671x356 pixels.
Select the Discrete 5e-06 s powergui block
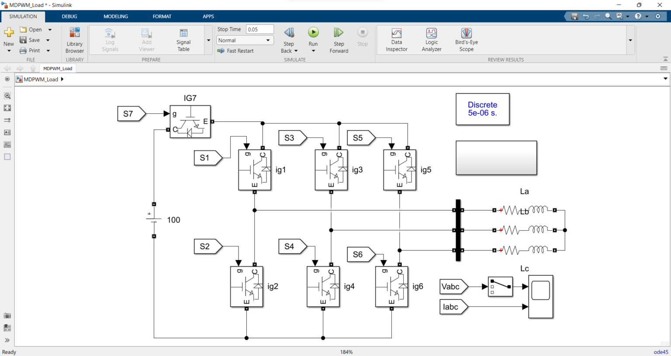(x=483, y=109)
